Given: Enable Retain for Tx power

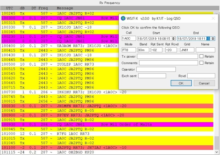Looking at the screenshot, I should [x=201, y=56].
